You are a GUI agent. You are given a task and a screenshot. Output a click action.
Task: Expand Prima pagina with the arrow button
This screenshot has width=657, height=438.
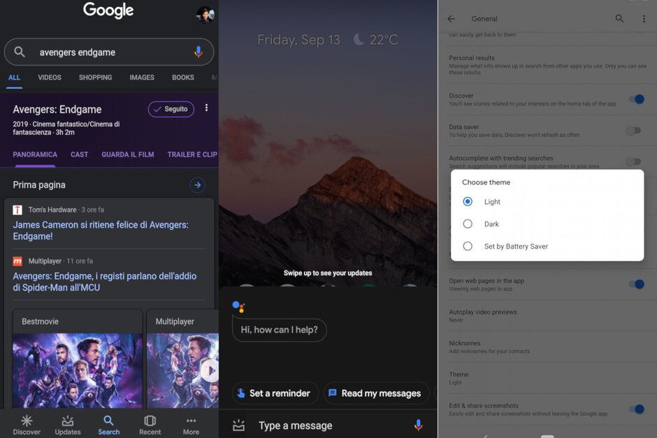[197, 184]
